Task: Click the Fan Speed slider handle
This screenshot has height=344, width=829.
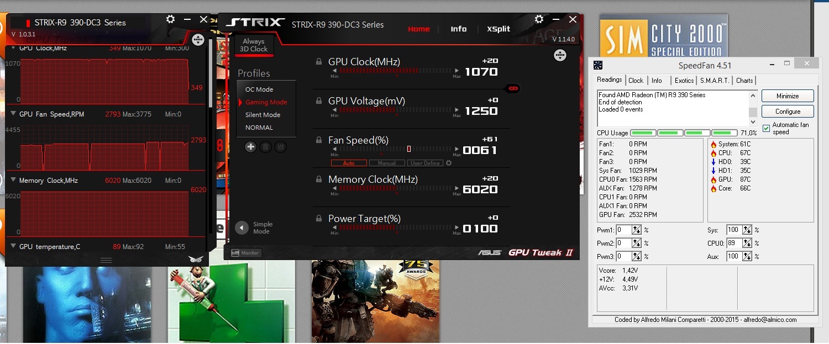Action: [x=409, y=149]
